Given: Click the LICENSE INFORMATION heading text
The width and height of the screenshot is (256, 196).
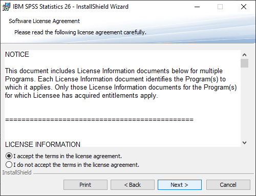Looking at the screenshot, I should tap(42, 144).
